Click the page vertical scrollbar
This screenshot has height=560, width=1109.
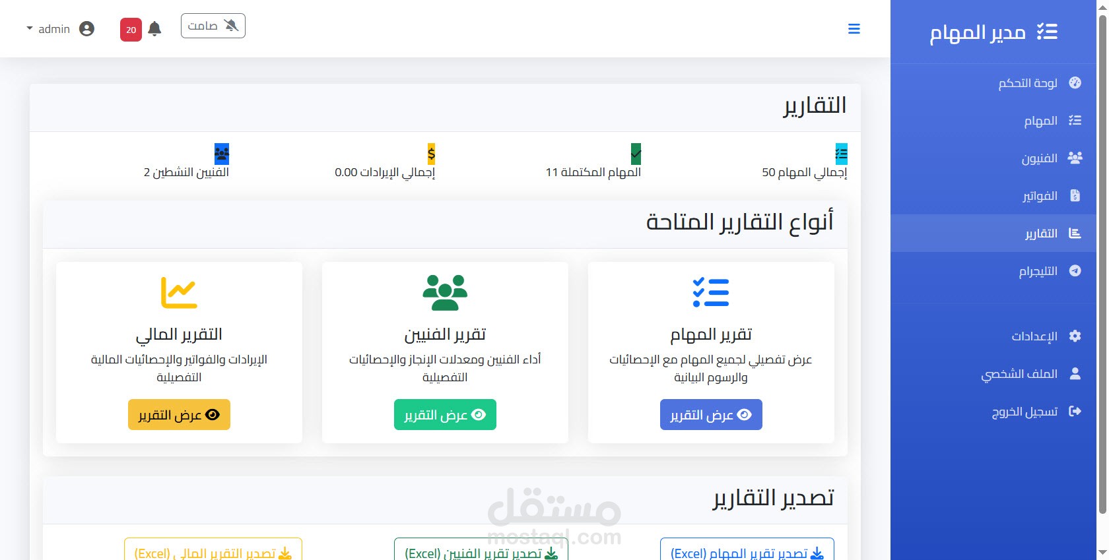1102,264
